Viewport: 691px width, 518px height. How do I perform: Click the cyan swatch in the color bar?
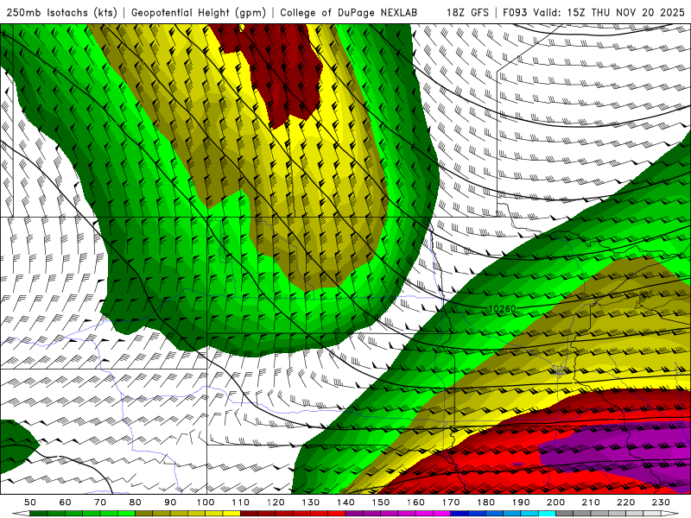pos(547,514)
